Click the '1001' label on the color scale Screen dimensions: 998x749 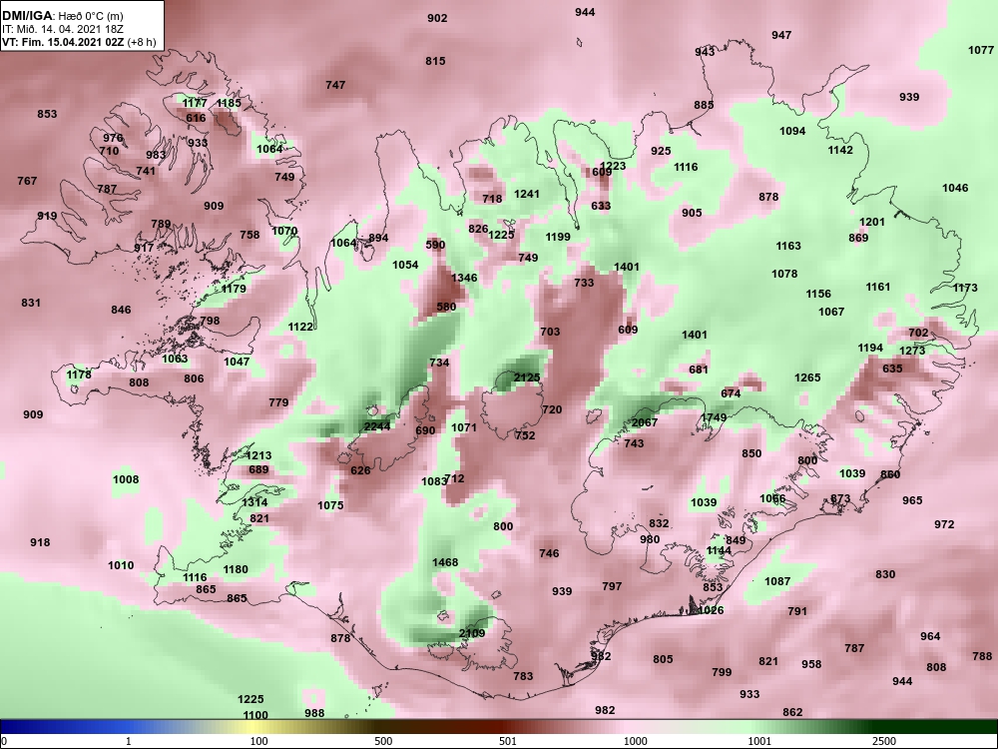[x=759, y=741]
